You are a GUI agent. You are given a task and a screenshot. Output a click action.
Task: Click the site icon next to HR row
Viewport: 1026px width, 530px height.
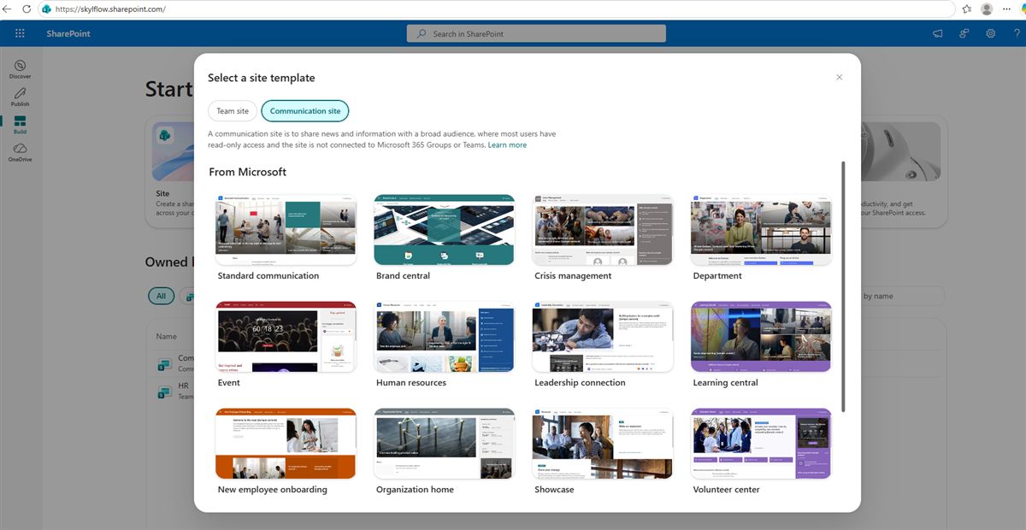pos(164,392)
